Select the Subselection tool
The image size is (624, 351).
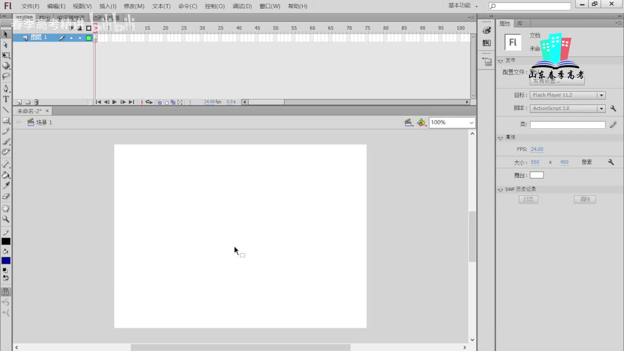coord(6,45)
